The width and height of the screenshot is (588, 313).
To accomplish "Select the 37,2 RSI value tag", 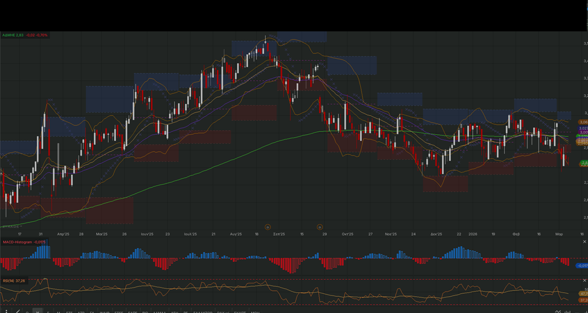I will tap(583, 300).
